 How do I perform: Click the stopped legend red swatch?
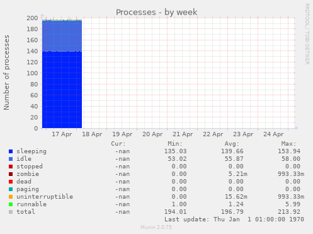point(11,167)
